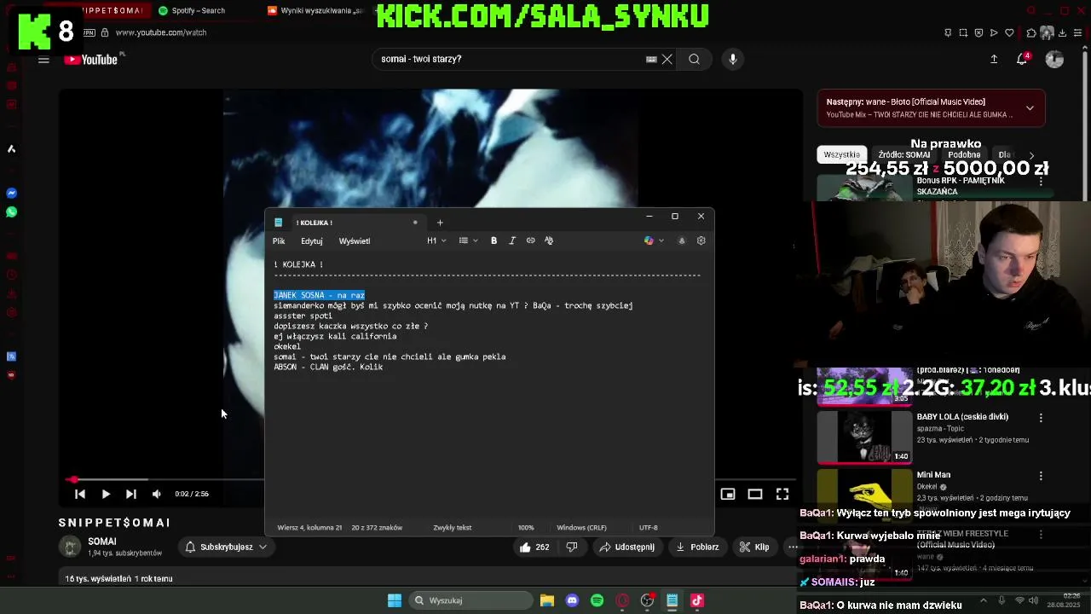Open the UTF-8 encoding selector

pyautogui.click(x=648, y=528)
